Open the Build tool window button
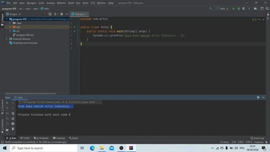 coord(73,138)
